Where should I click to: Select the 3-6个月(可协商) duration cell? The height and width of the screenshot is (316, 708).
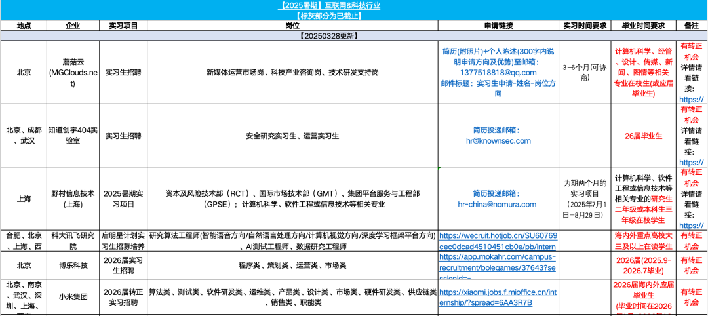point(584,72)
